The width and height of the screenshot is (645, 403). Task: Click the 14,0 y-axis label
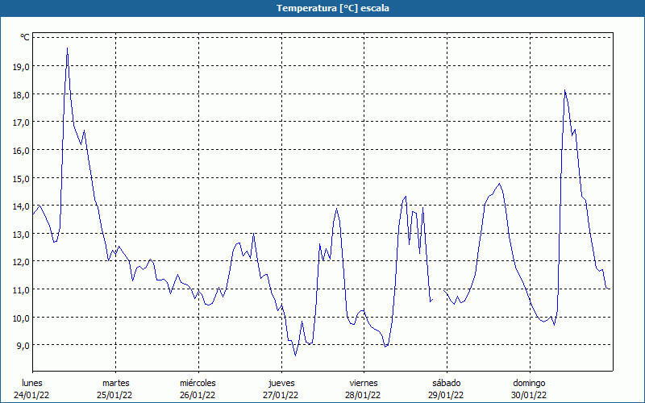pos(21,206)
